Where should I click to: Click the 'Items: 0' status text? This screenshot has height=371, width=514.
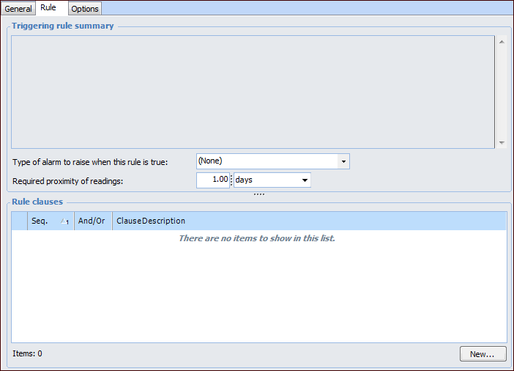click(27, 353)
